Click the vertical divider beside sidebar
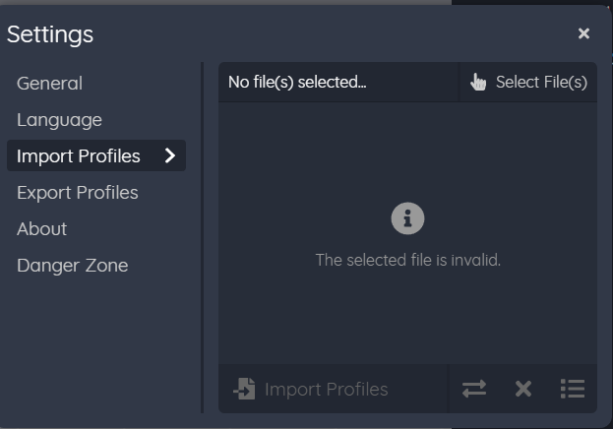The height and width of the screenshot is (429, 613). pyautogui.click(x=202, y=237)
